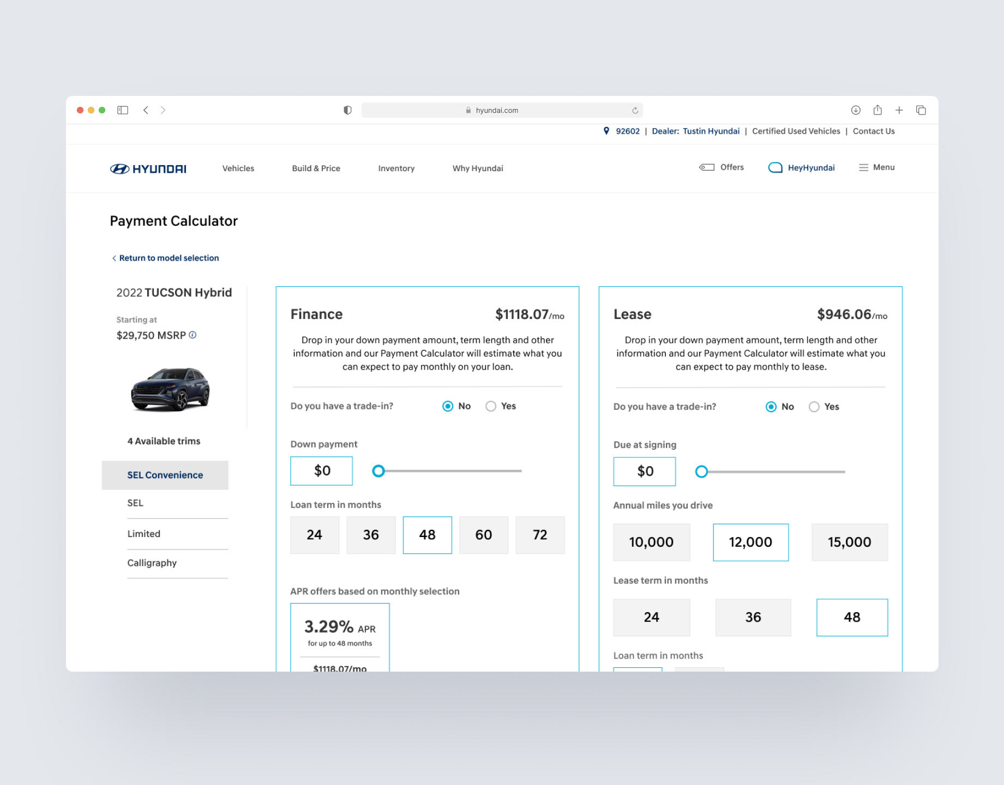1004x785 pixels.
Task: Click the $29,750 MSRP price text
Action: point(151,335)
